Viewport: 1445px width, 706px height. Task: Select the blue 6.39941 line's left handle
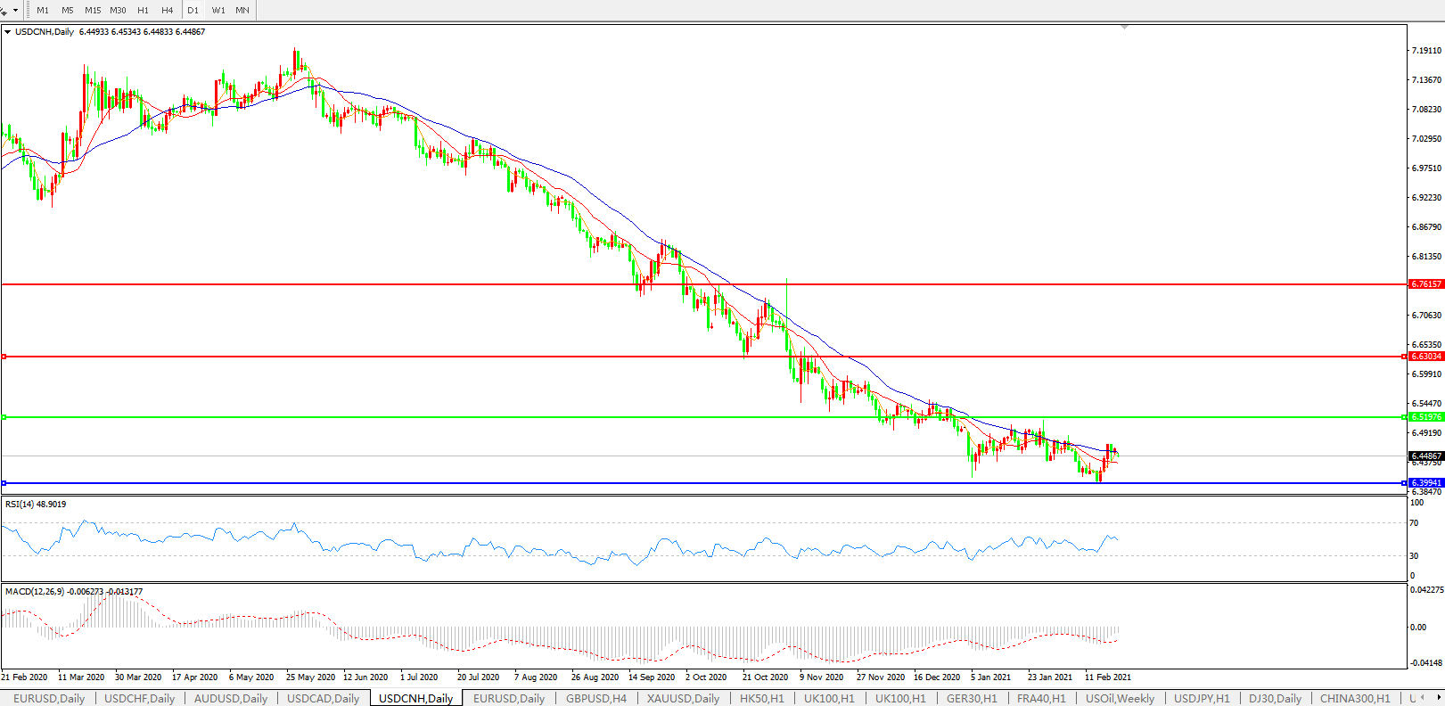point(4,483)
